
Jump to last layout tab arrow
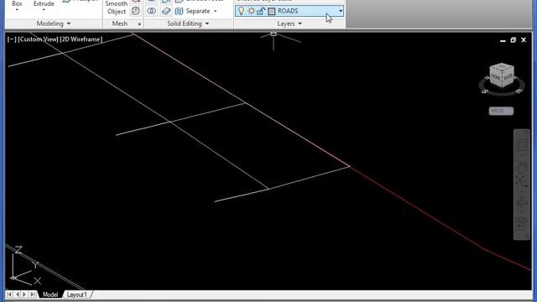coord(33,294)
